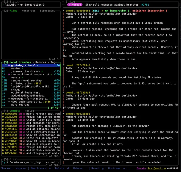Switch to the Remotes tab
This screenshot has width=181, height=172.
[x=41, y=62]
